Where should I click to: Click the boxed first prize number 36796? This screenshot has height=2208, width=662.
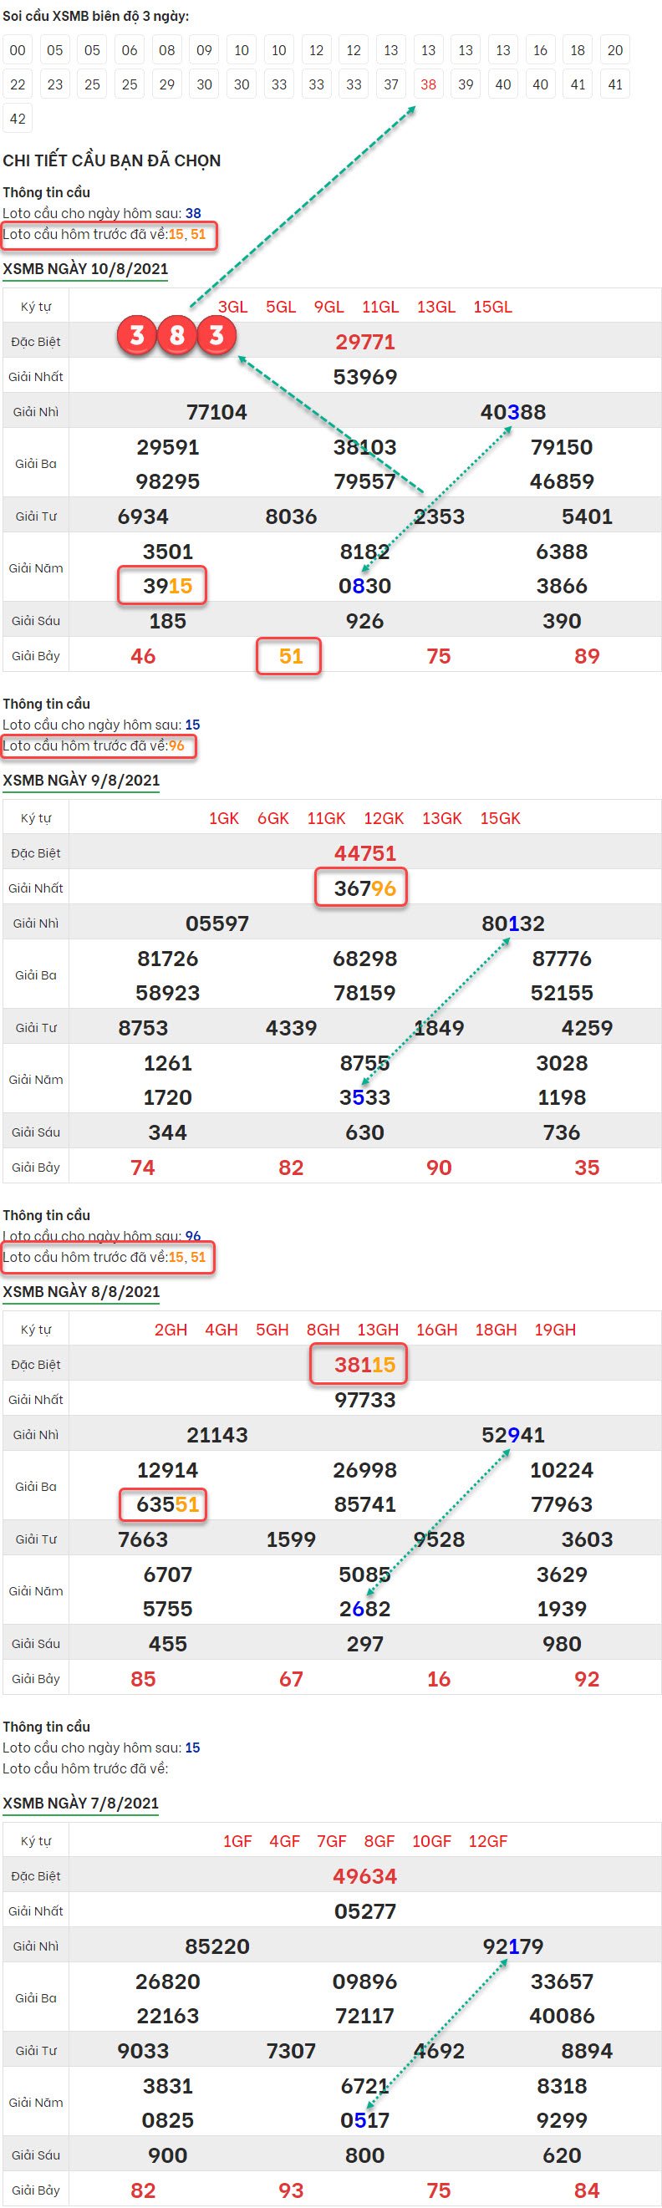pyautogui.click(x=364, y=888)
